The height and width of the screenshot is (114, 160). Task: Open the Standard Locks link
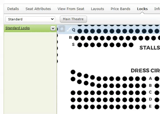18,28
